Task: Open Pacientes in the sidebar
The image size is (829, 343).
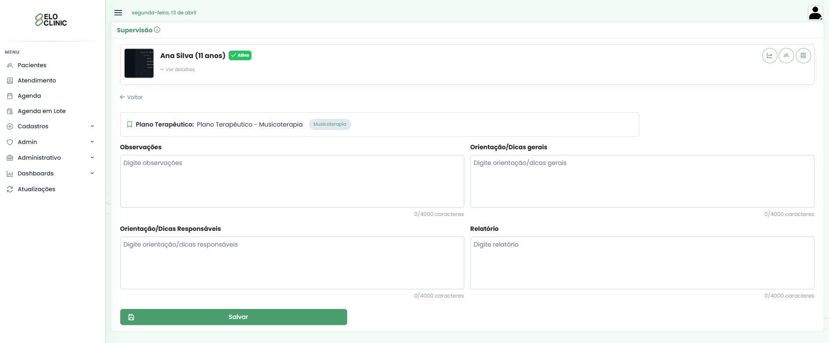Action: [32, 65]
